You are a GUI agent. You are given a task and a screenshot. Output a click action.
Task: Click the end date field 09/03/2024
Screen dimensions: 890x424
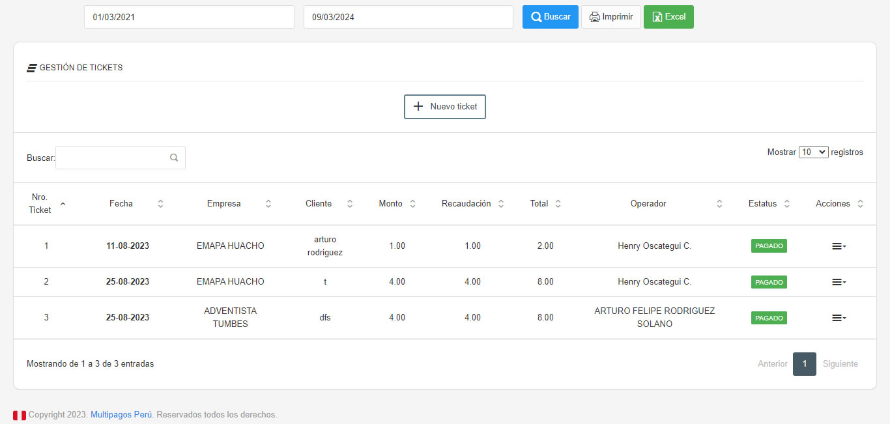[409, 17]
